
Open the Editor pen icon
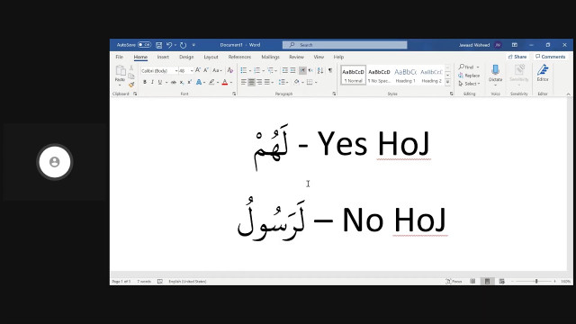pos(543,70)
